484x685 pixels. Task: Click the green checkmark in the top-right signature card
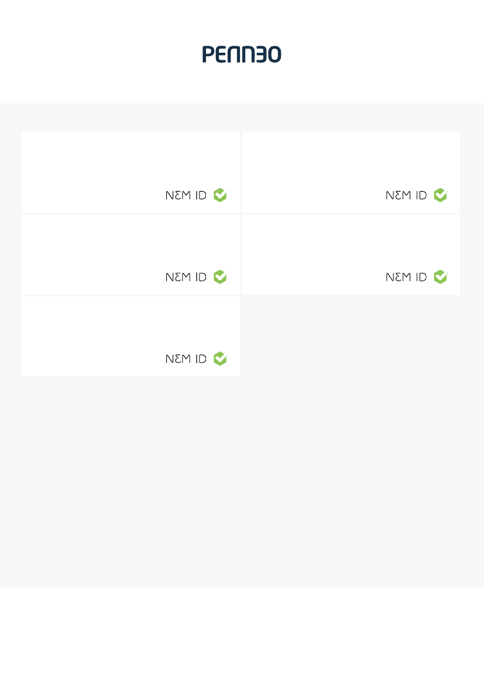click(441, 195)
